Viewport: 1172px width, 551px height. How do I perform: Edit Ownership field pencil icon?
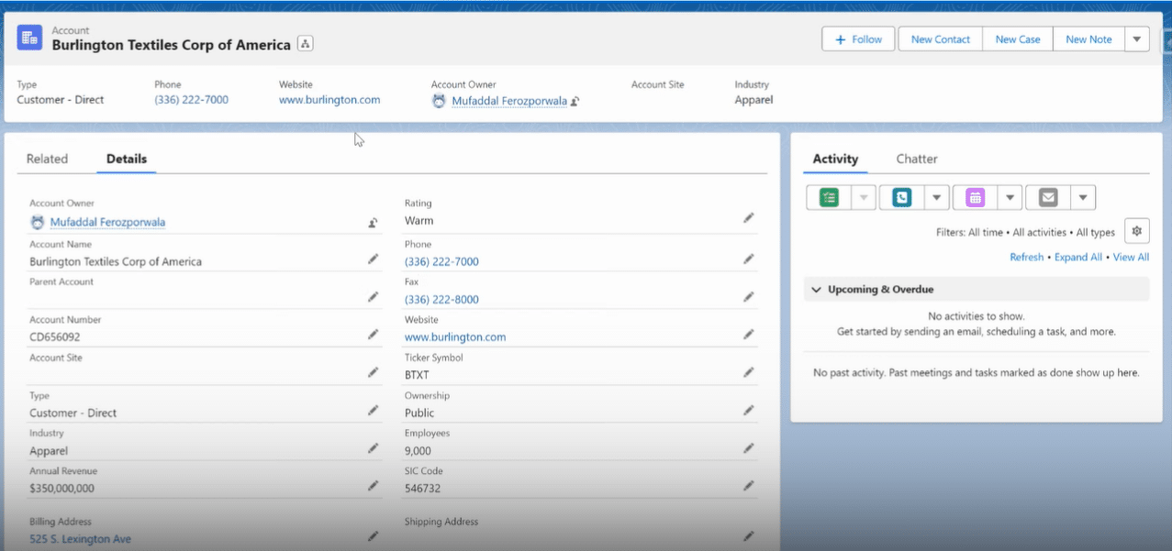point(749,411)
